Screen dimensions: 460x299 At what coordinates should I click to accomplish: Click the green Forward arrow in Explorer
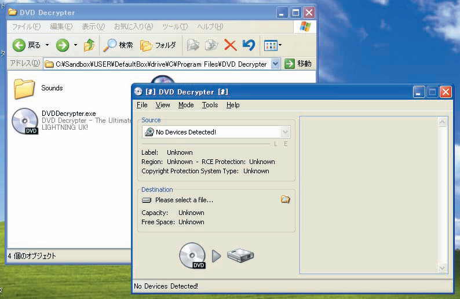click(63, 45)
